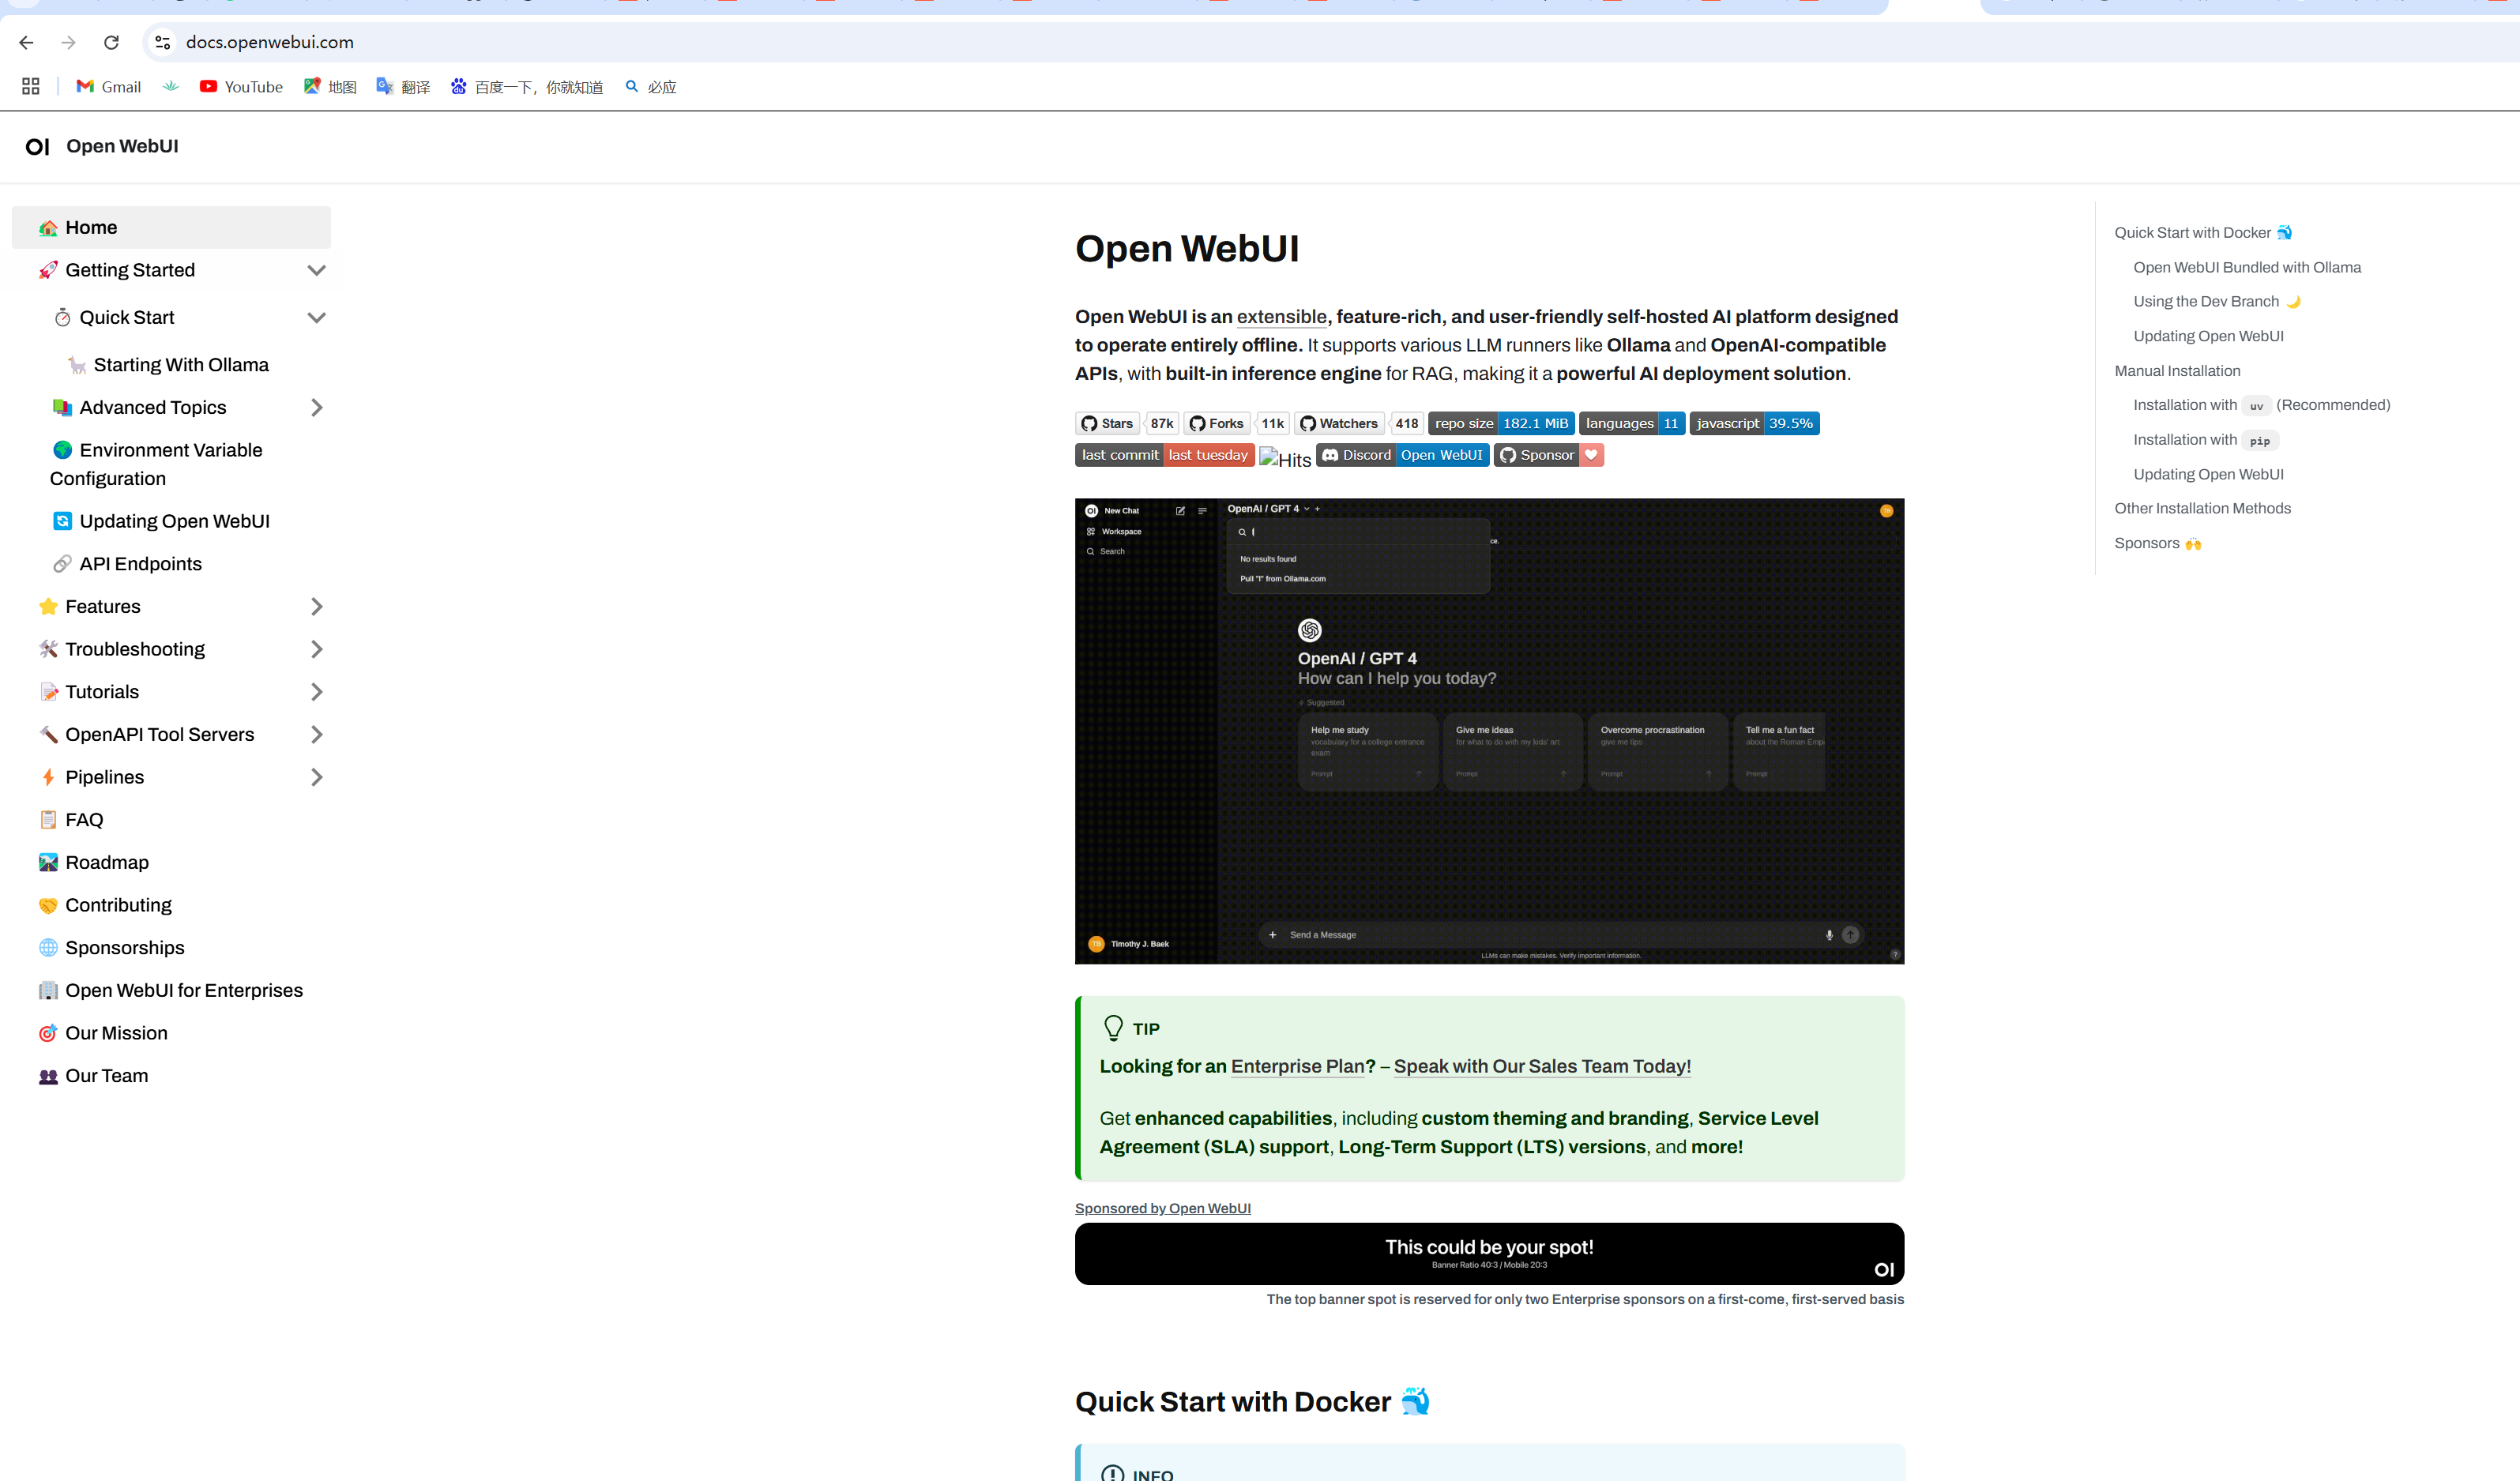The image size is (2520, 1481).
Task: Collapse the Quick Start chevron
Action: pos(317,318)
